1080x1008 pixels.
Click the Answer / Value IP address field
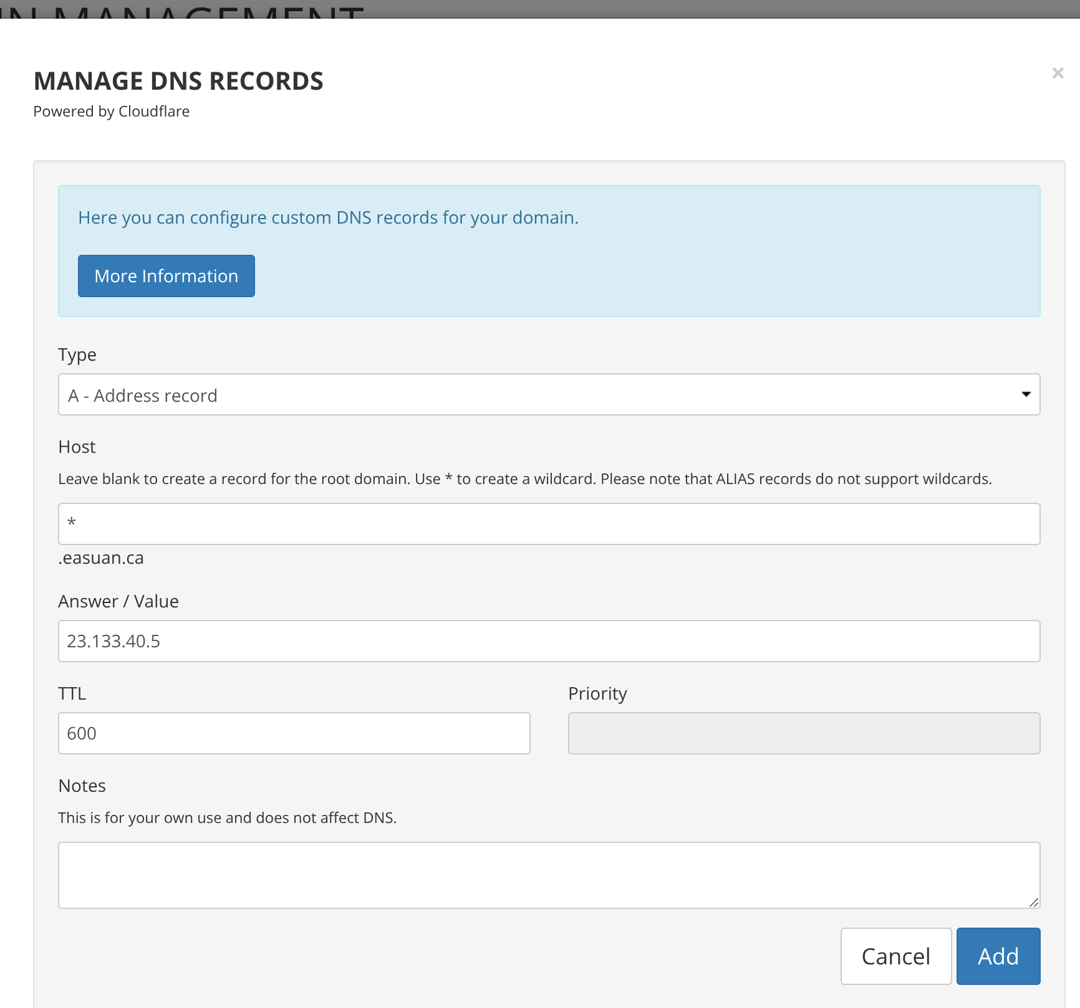pos(549,641)
